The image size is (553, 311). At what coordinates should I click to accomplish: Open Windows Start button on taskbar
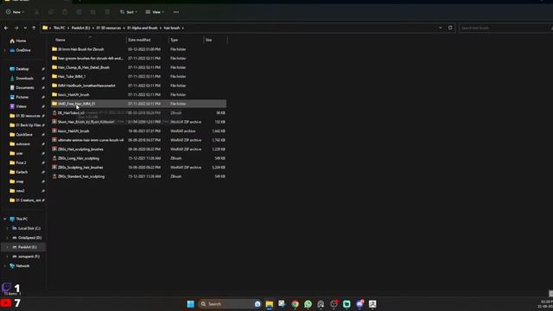point(190,304)
